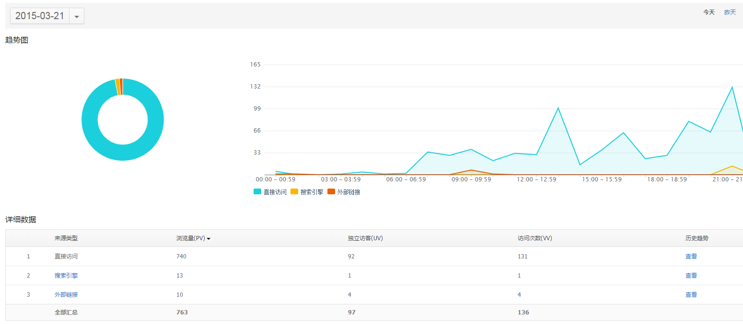Open the 外部链接 source link
This screenshot has width=743, height=324.
coord(66,295)
